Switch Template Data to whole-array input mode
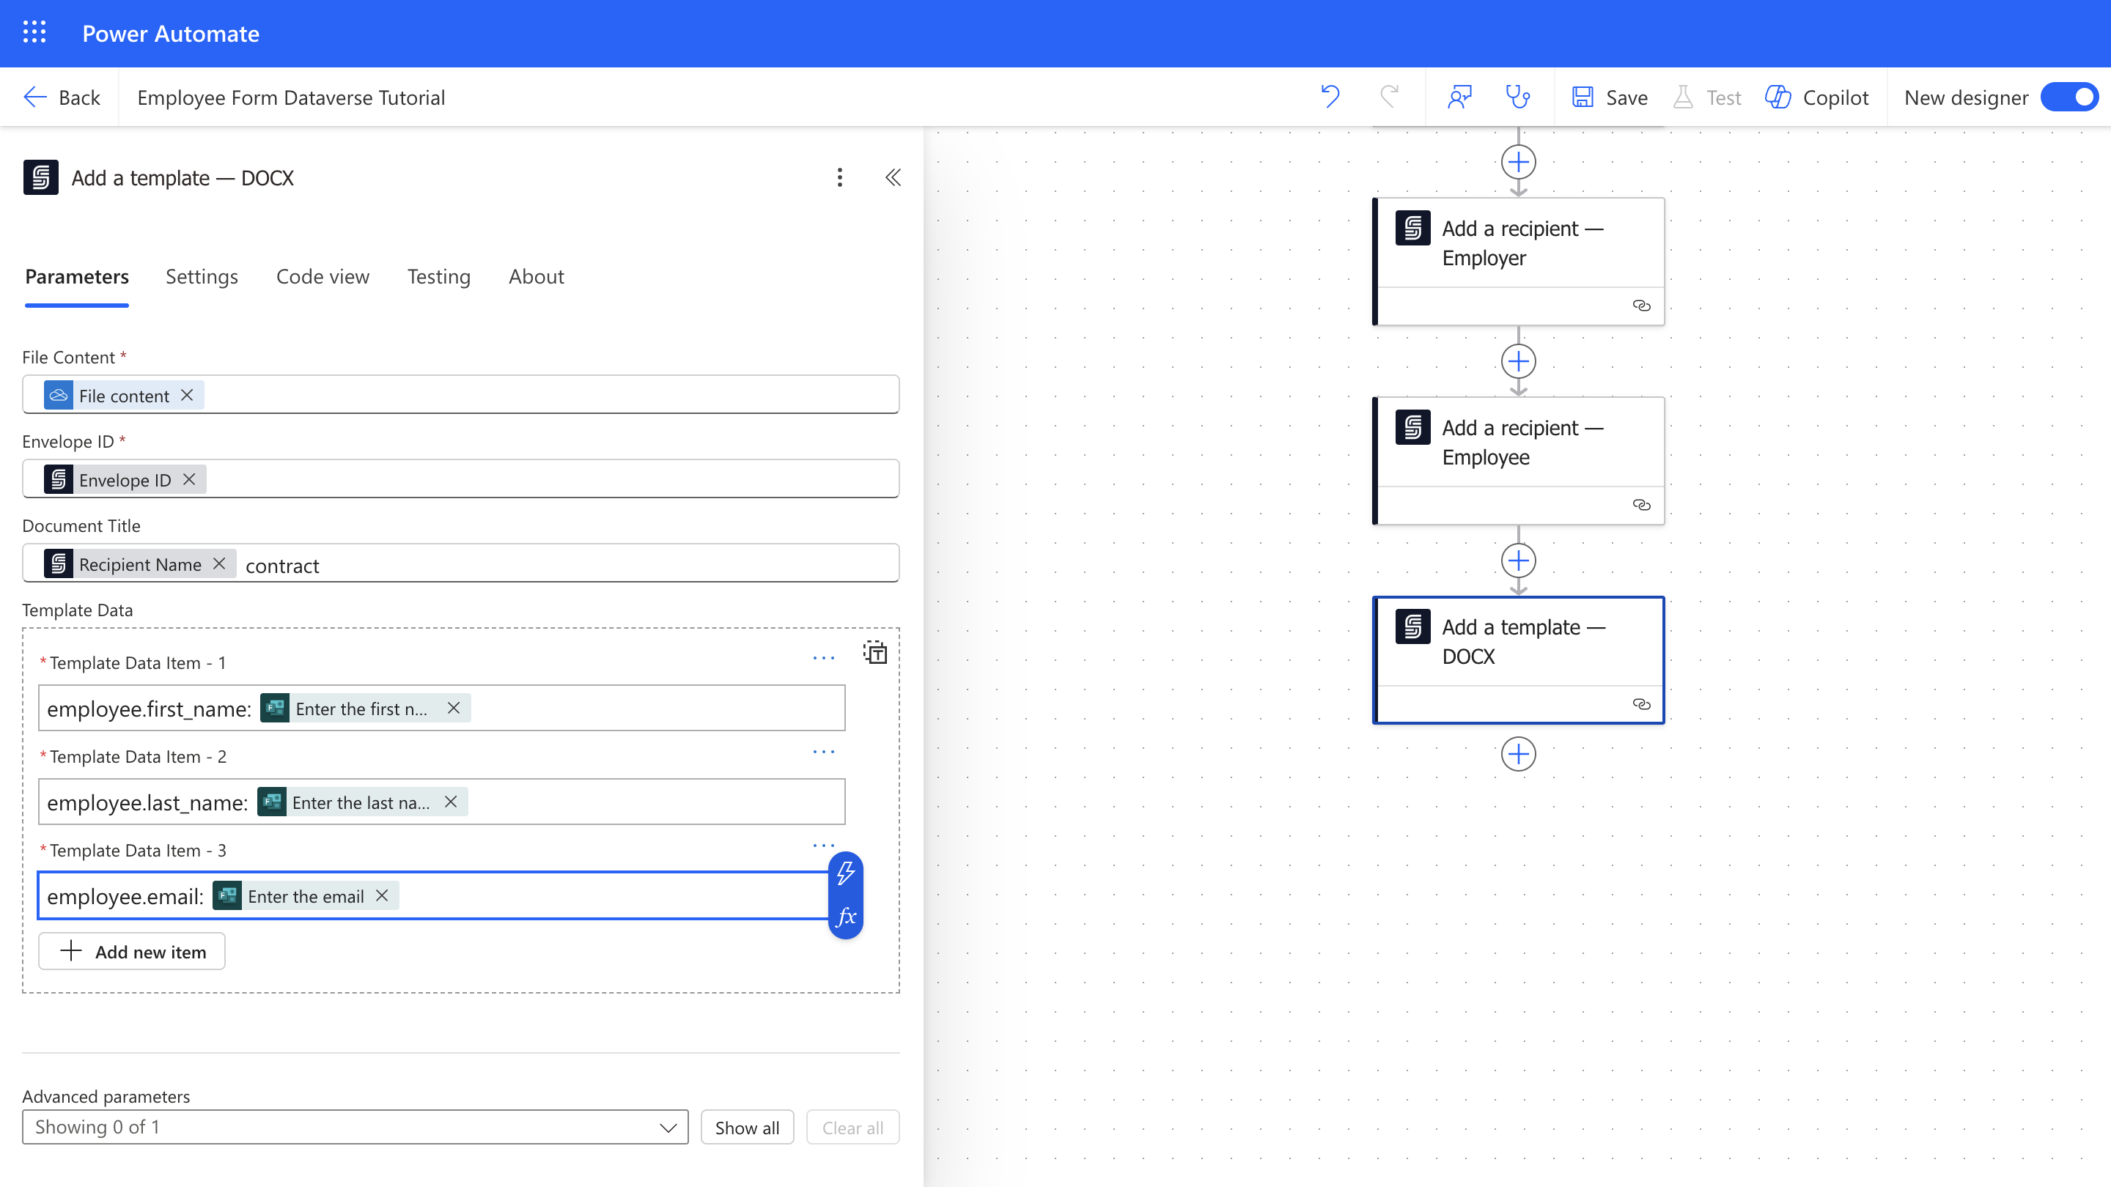2111x1187 pixels. click(x=875, y=653)
